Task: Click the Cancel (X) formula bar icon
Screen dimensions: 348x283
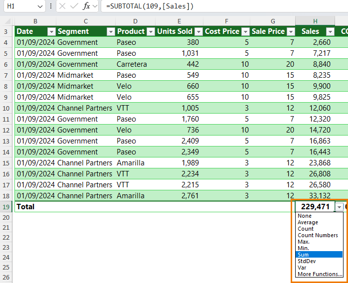Action: point(62,6)
